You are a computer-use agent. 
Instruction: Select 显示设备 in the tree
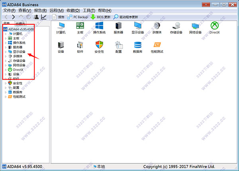(19, 52)
